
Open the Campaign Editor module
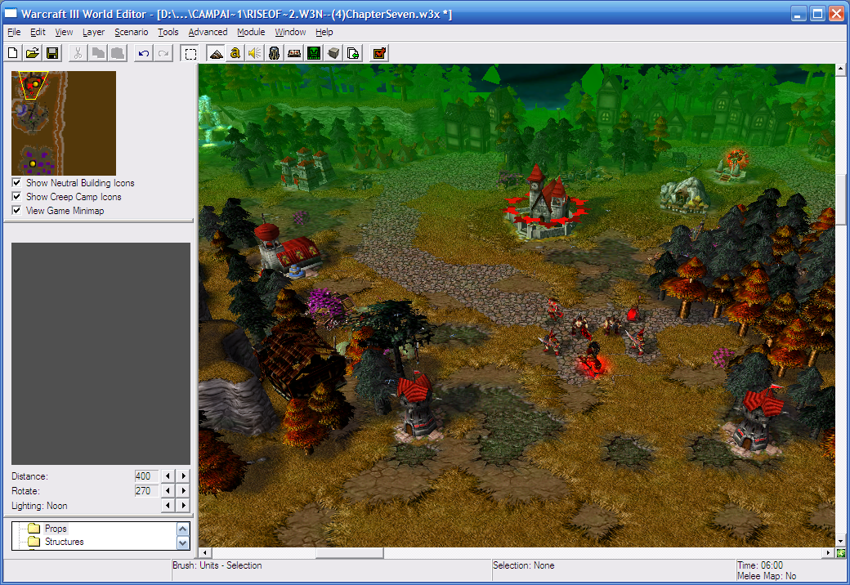(x=293, y=53)
